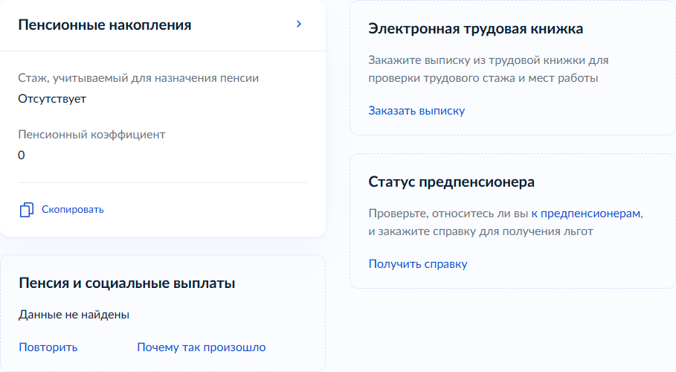Click the Электронная трудовая книжка card title

pyautogui.click(x=475, y=28)
